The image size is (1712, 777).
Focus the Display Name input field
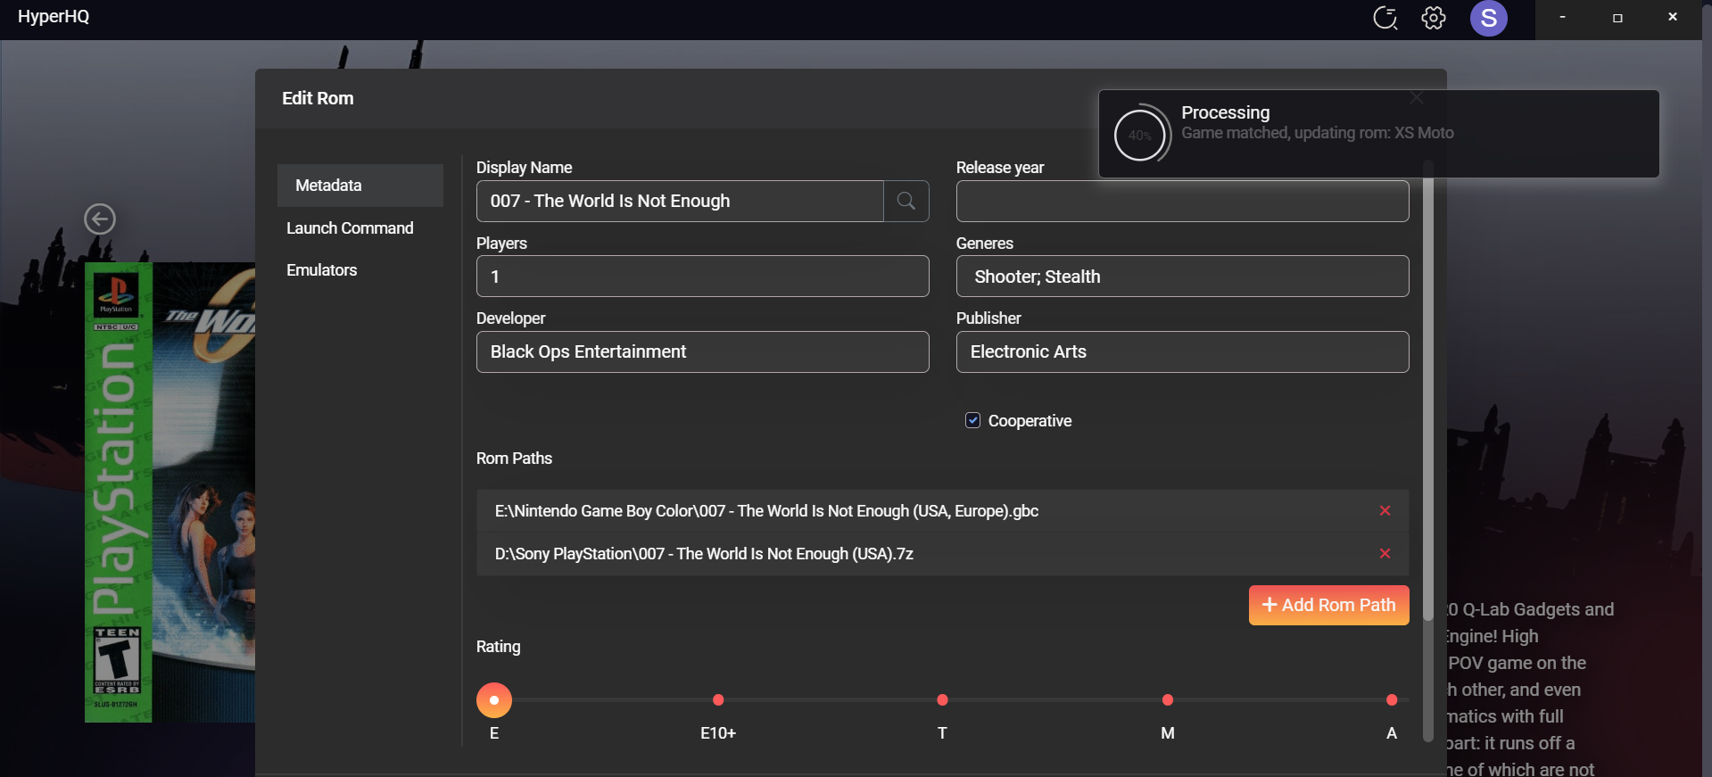click(x=680, y=201)
